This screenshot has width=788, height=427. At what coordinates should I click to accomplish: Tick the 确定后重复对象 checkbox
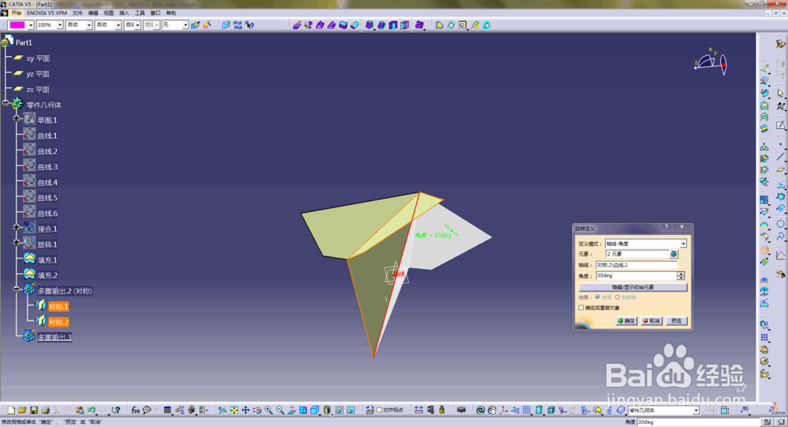pyautogui.click(x=582, y=308)
